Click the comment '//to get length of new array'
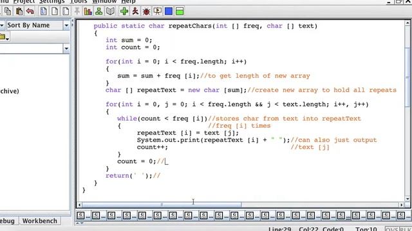 (x=255, y=76)
